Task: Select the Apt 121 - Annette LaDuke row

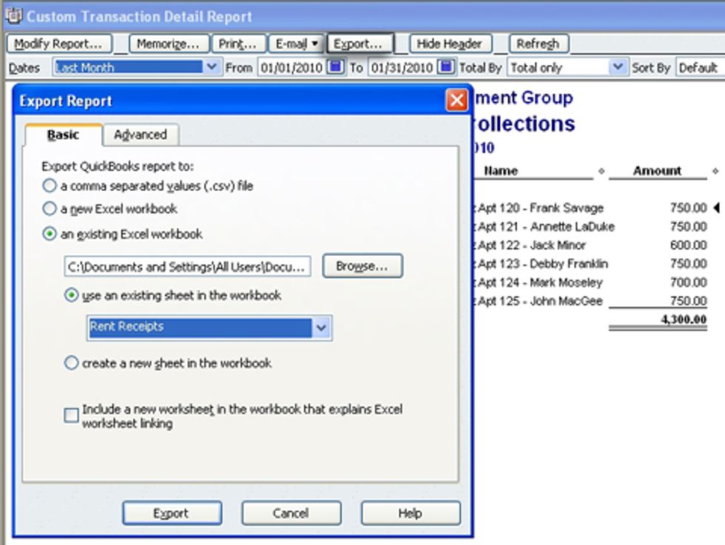Action: 590,226
